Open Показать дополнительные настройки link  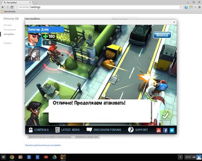click(x=43, y=145)
